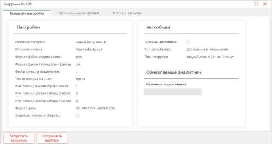Click Тип источника данных label
This screenshot has height=144, width=272.
click(x=33, y=79)
